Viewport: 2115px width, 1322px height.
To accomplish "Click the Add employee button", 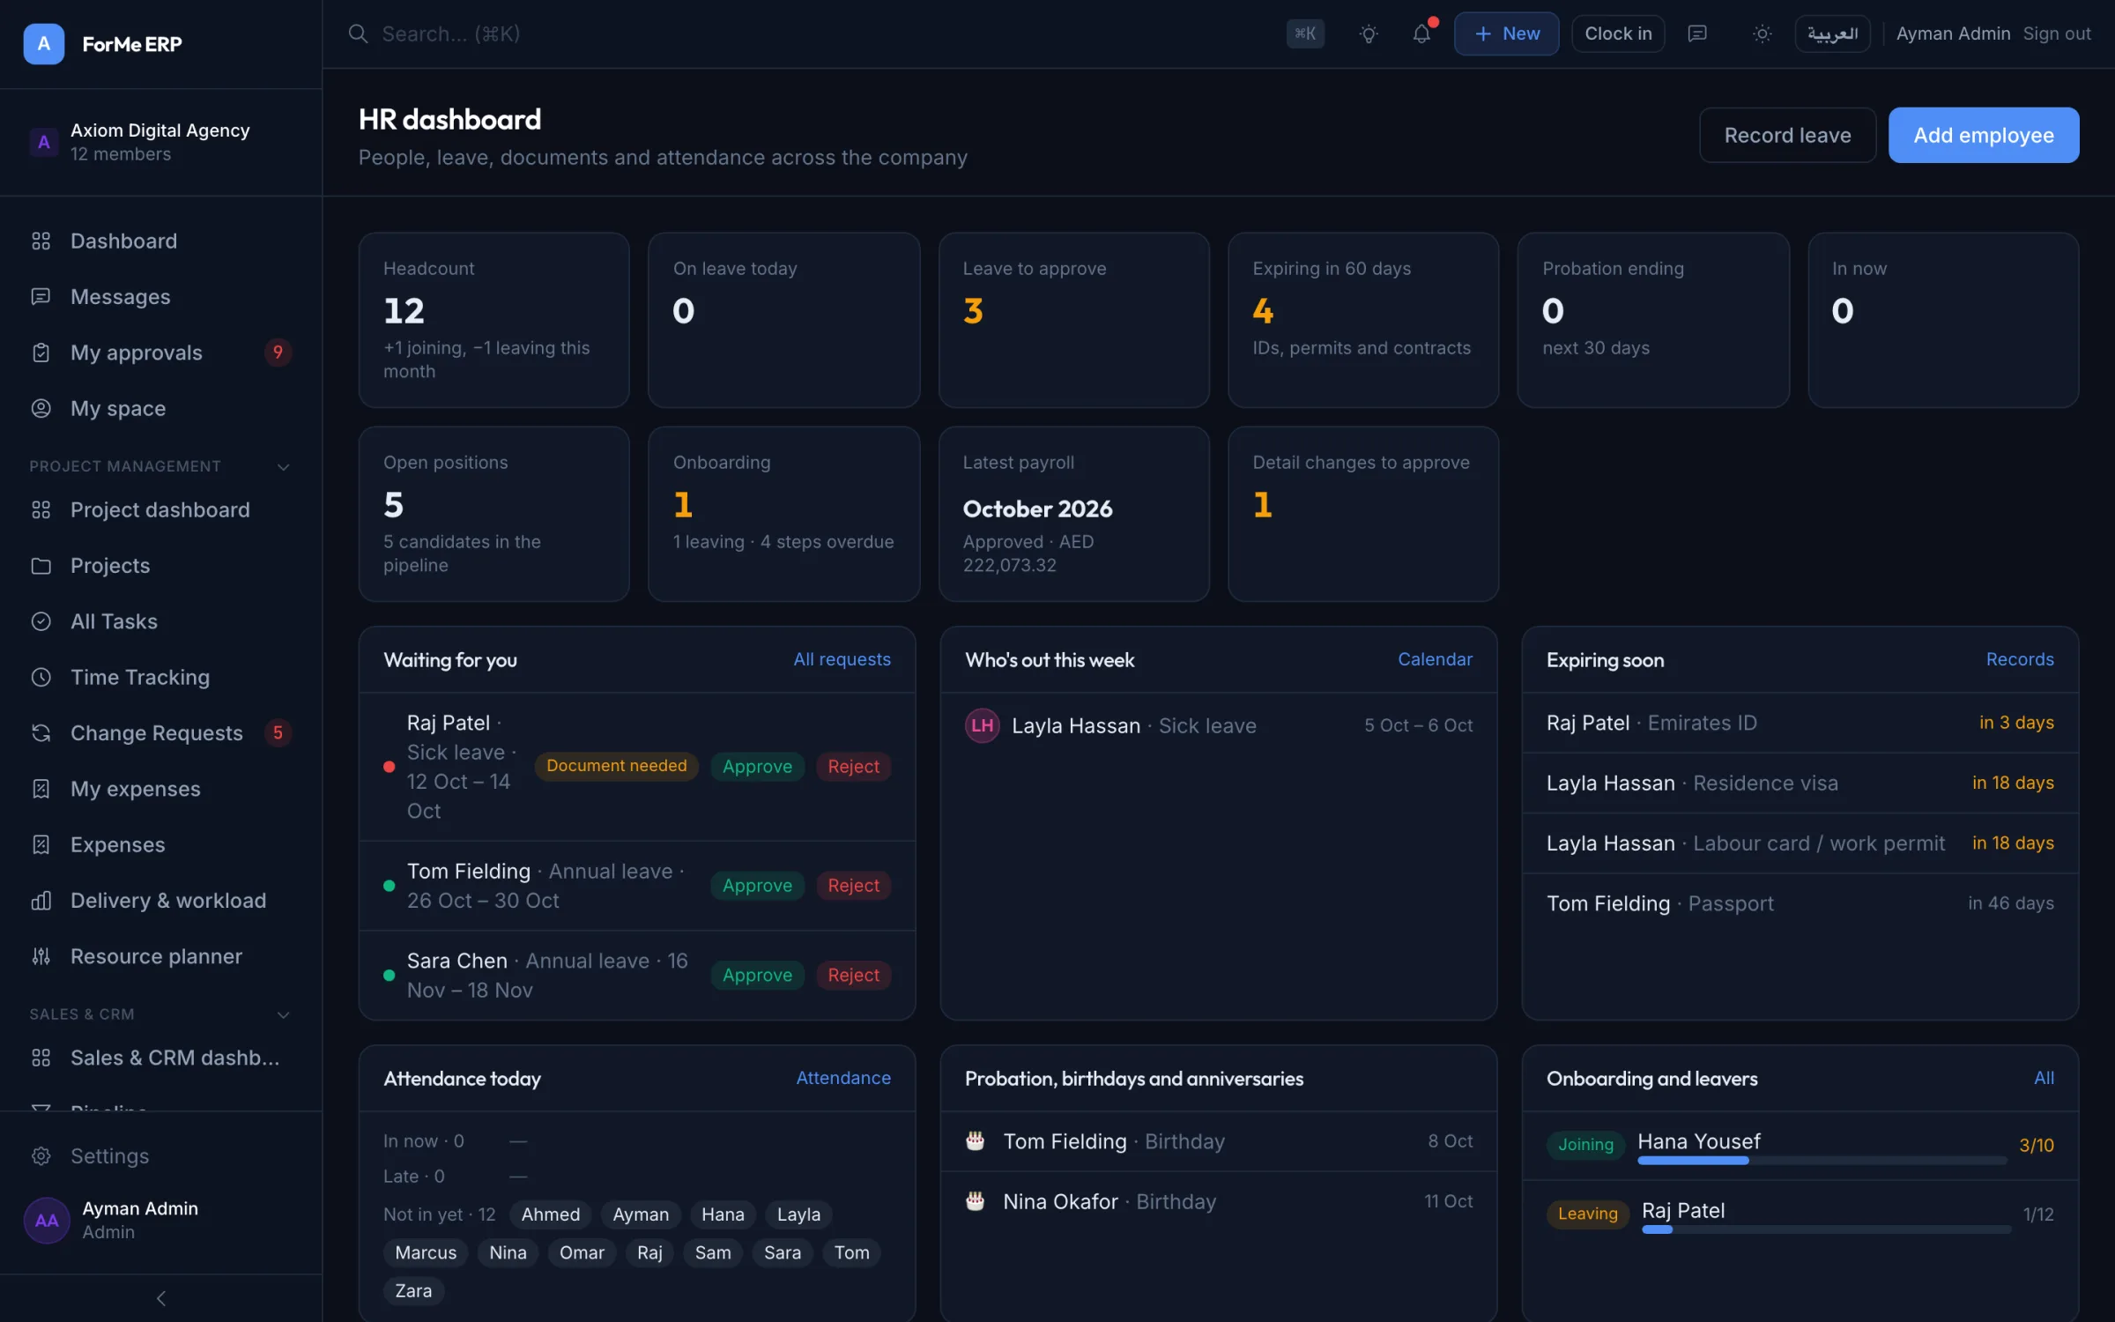I will pos(1984,135).
